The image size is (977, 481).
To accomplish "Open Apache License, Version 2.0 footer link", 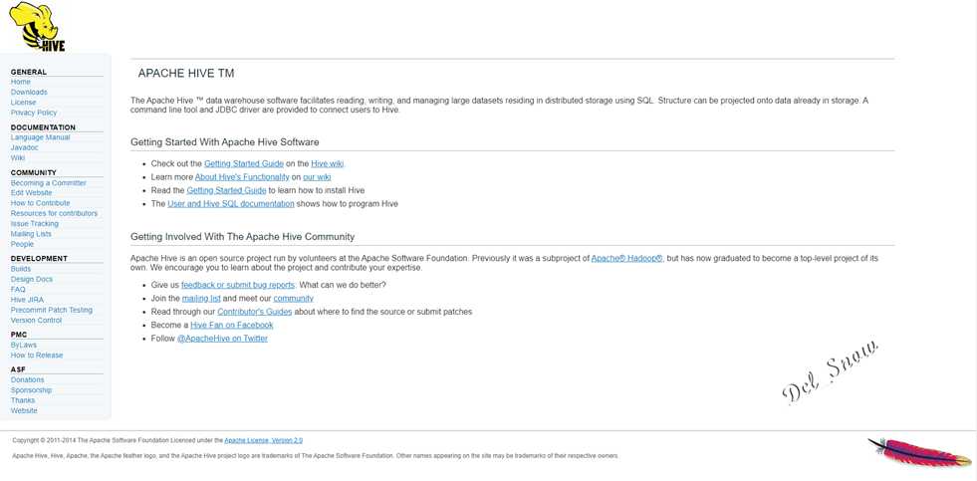I will click(x=264, y=440).
